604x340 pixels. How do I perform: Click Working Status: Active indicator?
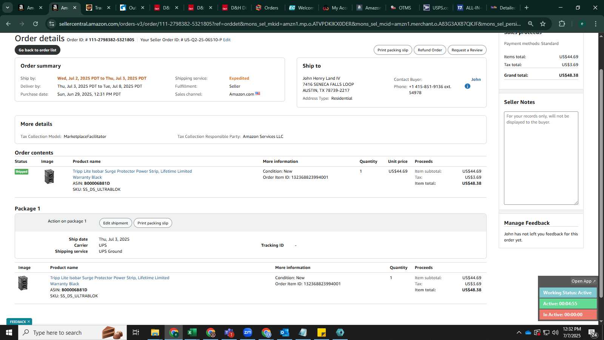(568, 293)
